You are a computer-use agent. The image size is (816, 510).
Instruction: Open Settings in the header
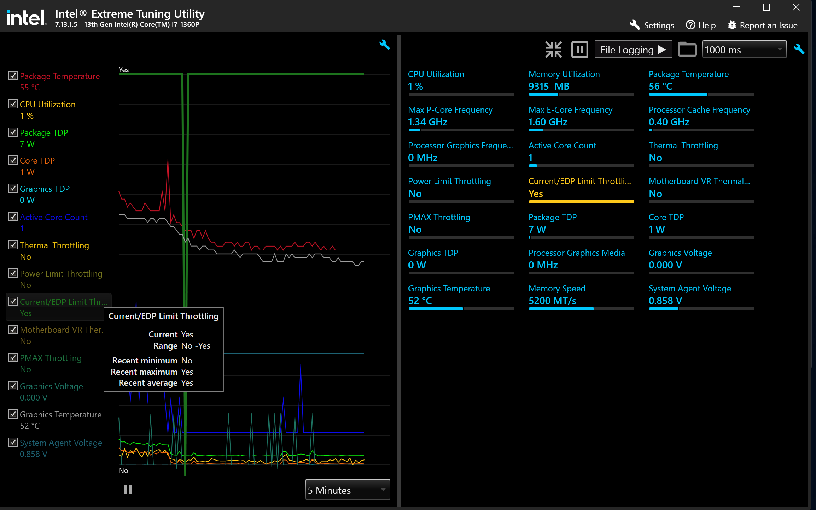pos(652,25)
